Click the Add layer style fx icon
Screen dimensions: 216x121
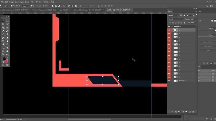tap(176, 112)
